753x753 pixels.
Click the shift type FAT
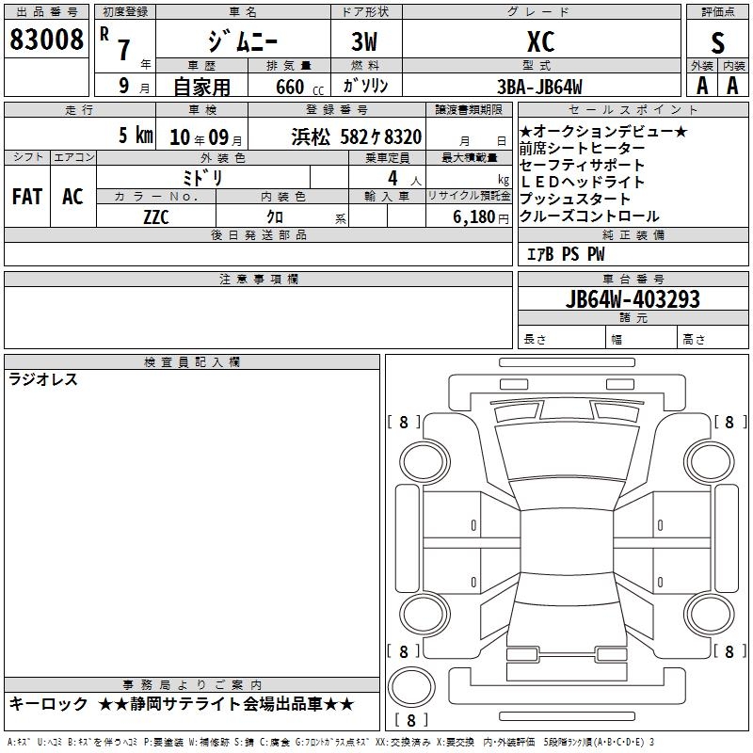(x=27, y=197)
